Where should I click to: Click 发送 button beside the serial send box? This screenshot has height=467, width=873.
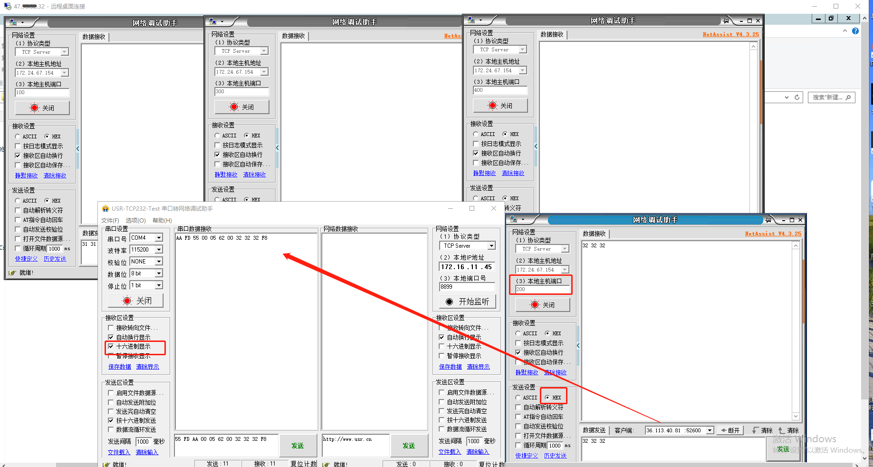click(298, 446)
